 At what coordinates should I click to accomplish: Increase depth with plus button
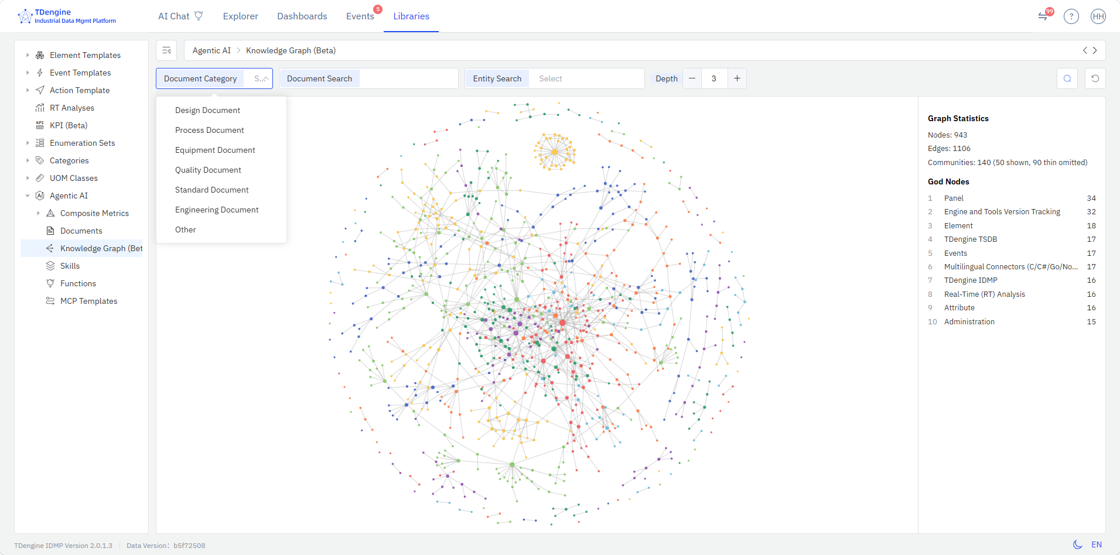click(x=737, y=78)
